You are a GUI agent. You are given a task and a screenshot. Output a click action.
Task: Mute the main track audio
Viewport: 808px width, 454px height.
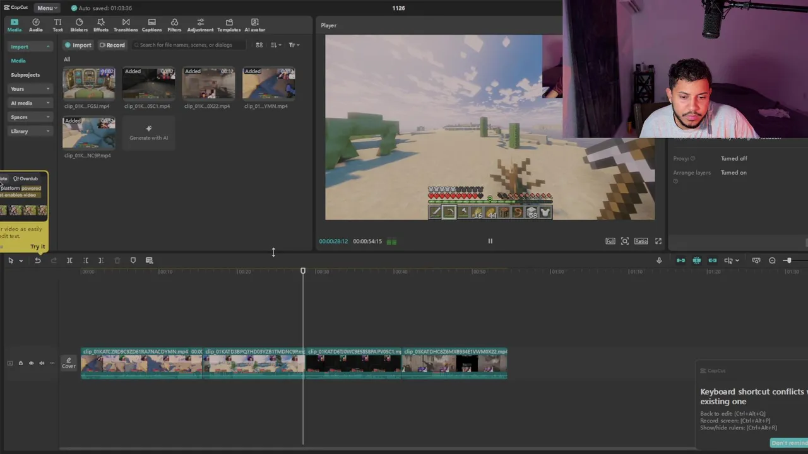pyautogui.click(x=42, y=363)
